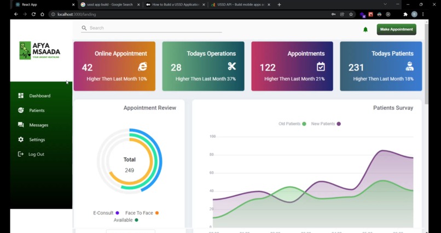Click calendar-check icon on Appointments card

click(321, 67)
